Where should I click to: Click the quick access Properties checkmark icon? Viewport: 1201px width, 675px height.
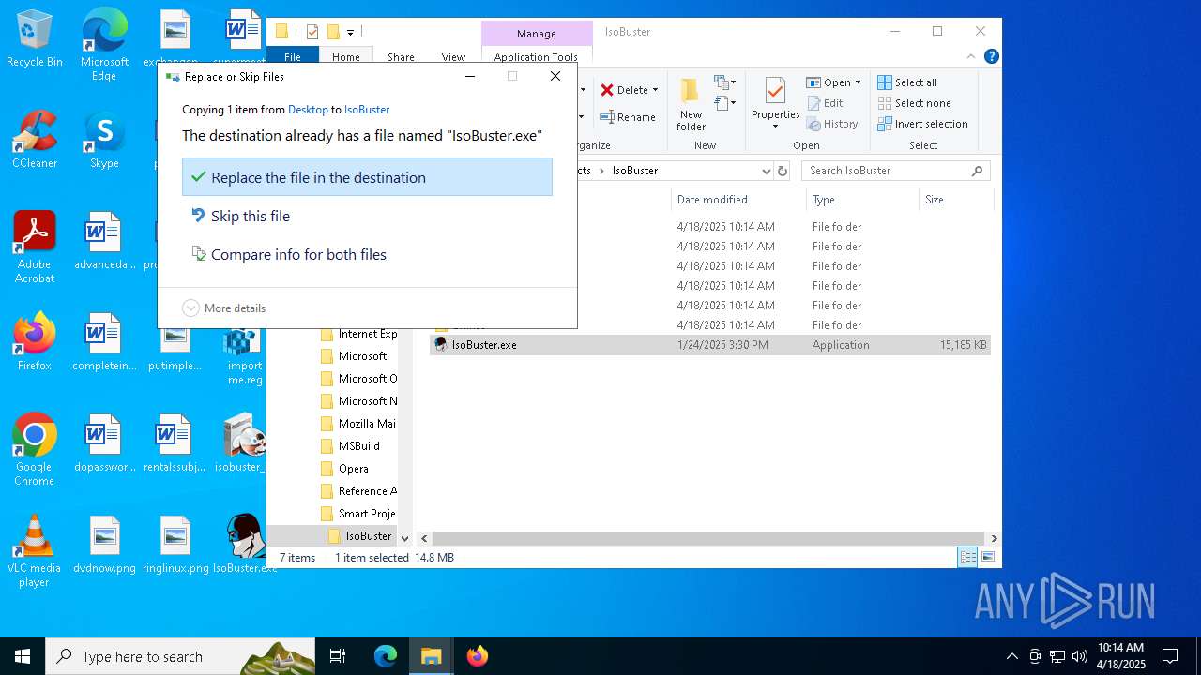click(312, 32)
